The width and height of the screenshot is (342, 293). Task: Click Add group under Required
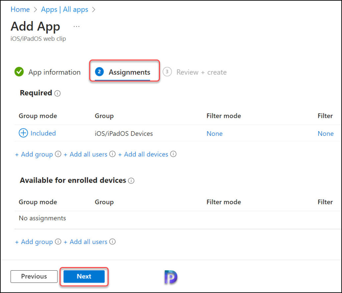click(34, 155)
